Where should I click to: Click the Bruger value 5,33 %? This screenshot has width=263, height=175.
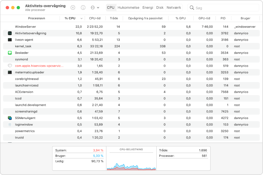(98, 156)
